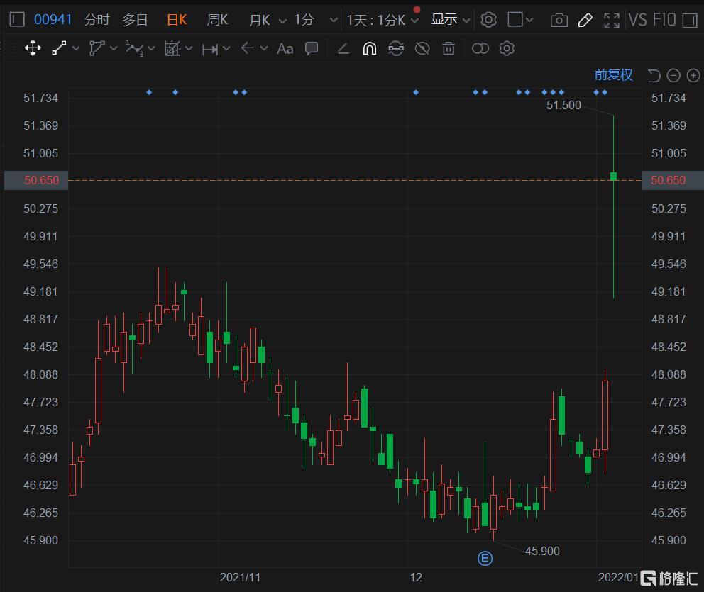
Task: Click the E earnings marker on timeline
Action: point(485,559)
